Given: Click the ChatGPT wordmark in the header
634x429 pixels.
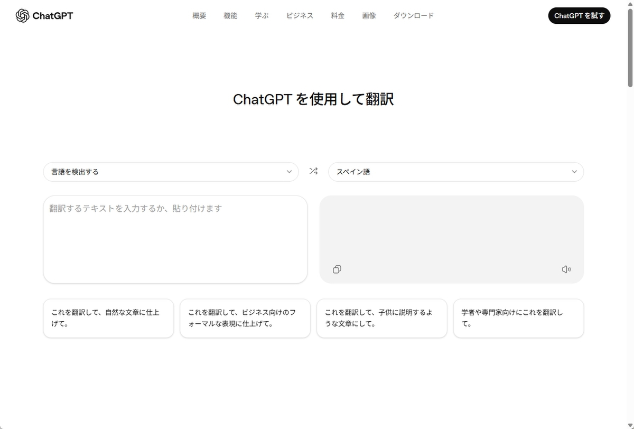Looking at the screenshot, I should [53, 16].
